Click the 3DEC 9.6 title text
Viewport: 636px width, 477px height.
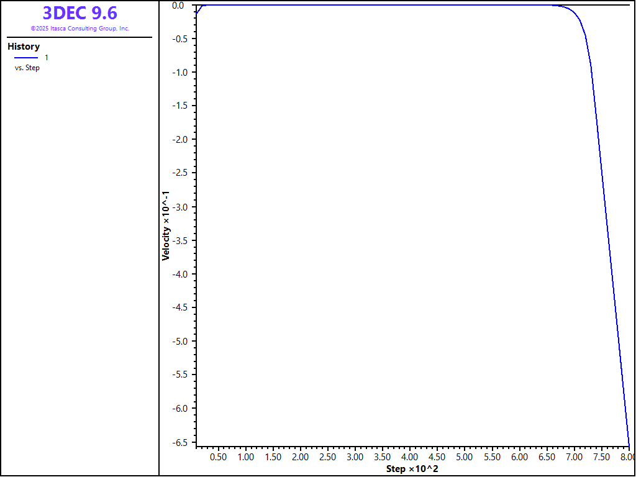pos(79,13)
